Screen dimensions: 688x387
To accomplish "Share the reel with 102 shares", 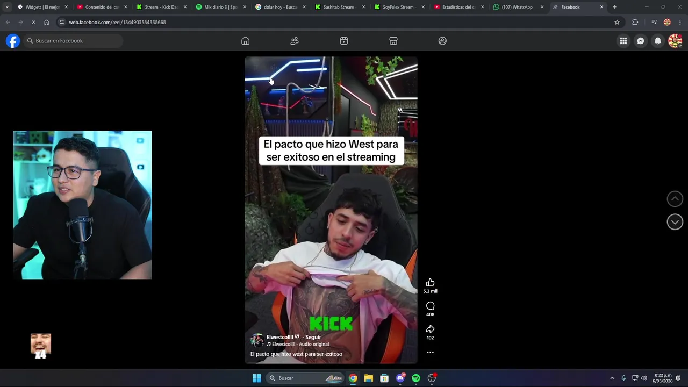I will (430, 329).
